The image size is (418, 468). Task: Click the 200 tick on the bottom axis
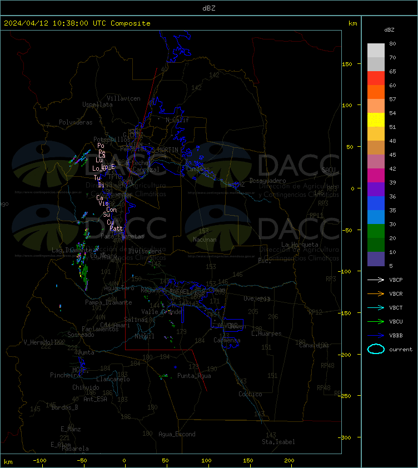tap(289, 460)
